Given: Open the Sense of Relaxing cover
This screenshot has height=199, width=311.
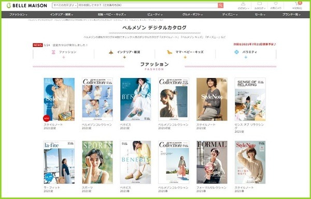Looking at the screenshot, I should 250,99.
